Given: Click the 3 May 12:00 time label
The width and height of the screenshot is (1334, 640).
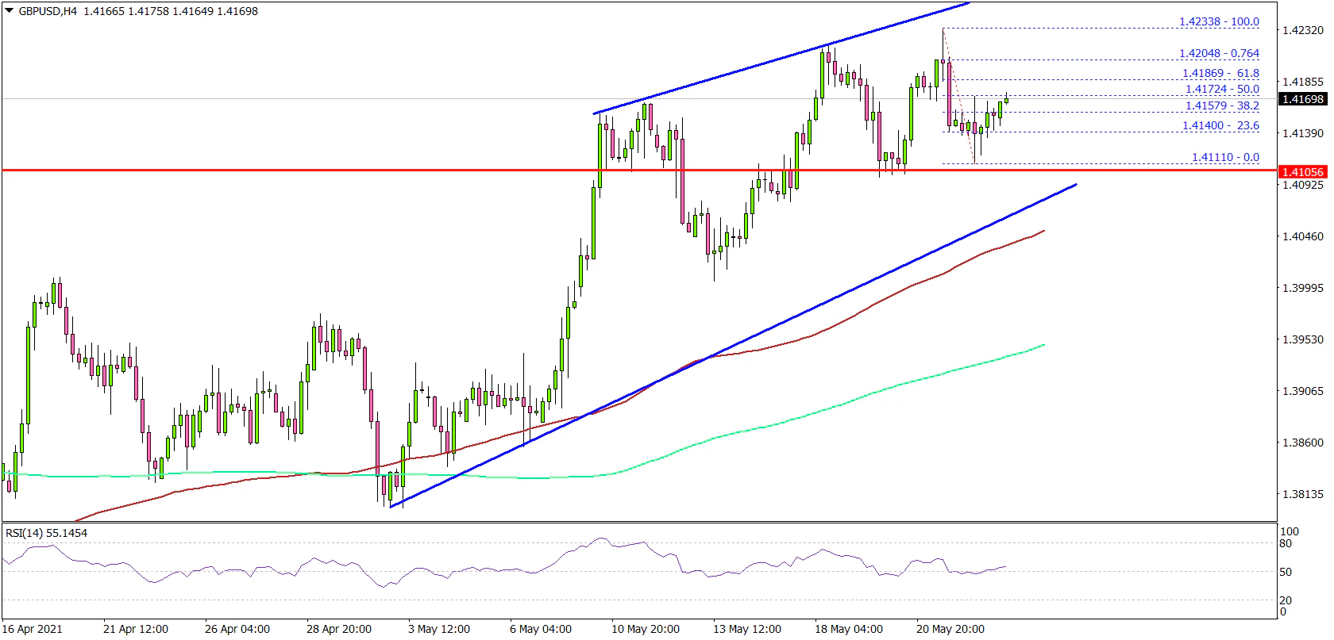Looking at the screenshot, I should pyautogui.click(x=438, y=629).
